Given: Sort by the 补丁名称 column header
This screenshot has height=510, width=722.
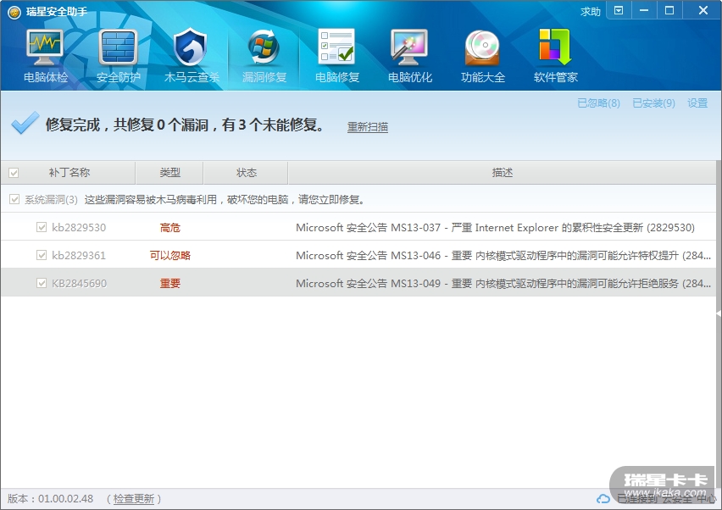Looking at the screenshot, I should pos(69,173).
